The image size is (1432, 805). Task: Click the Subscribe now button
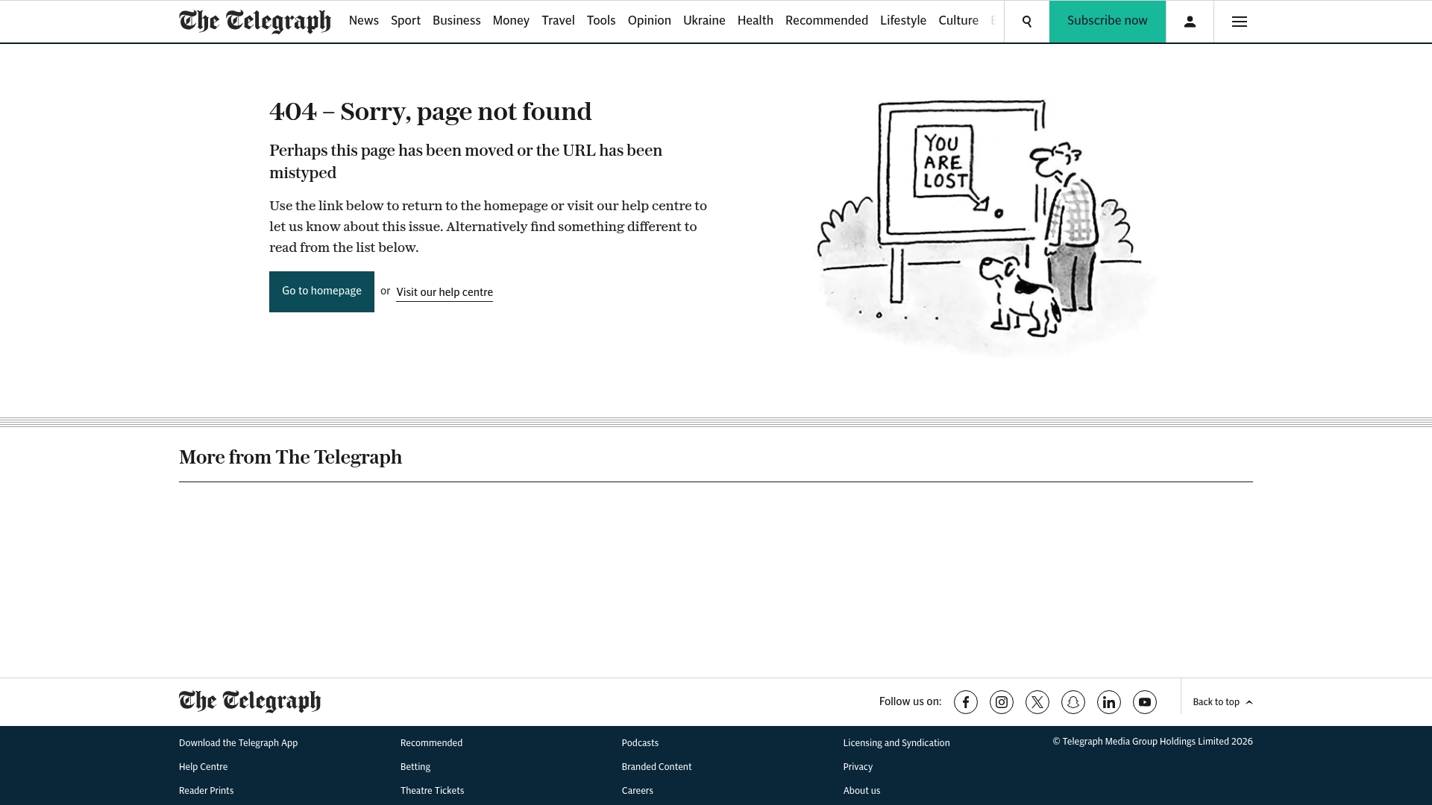(x=1108, y=22)
